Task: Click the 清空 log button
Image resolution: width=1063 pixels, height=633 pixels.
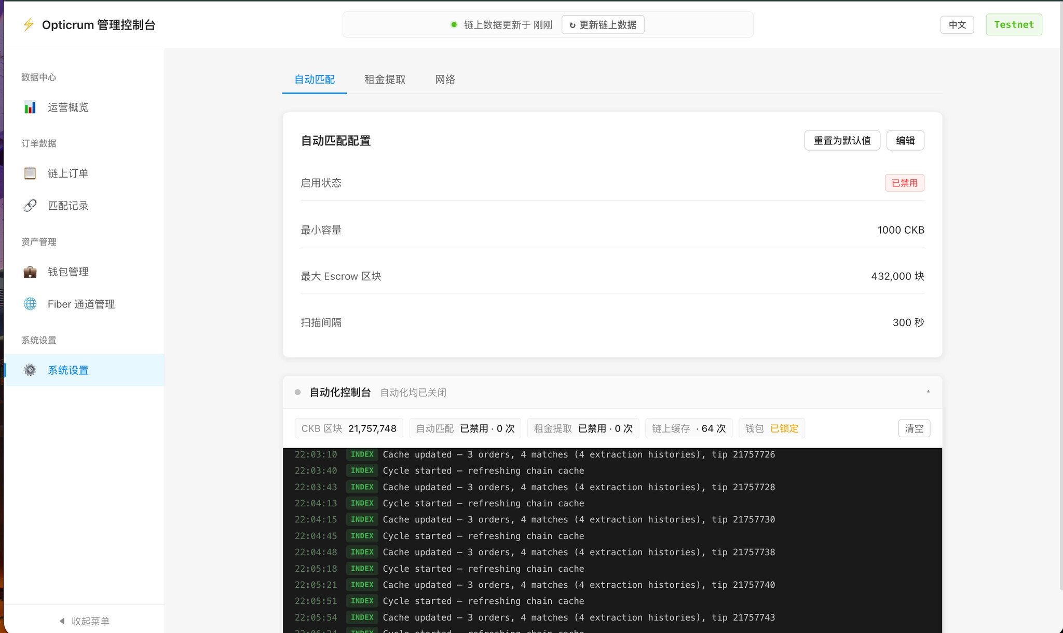Action: pyautogui.click(x=914, y=428)
